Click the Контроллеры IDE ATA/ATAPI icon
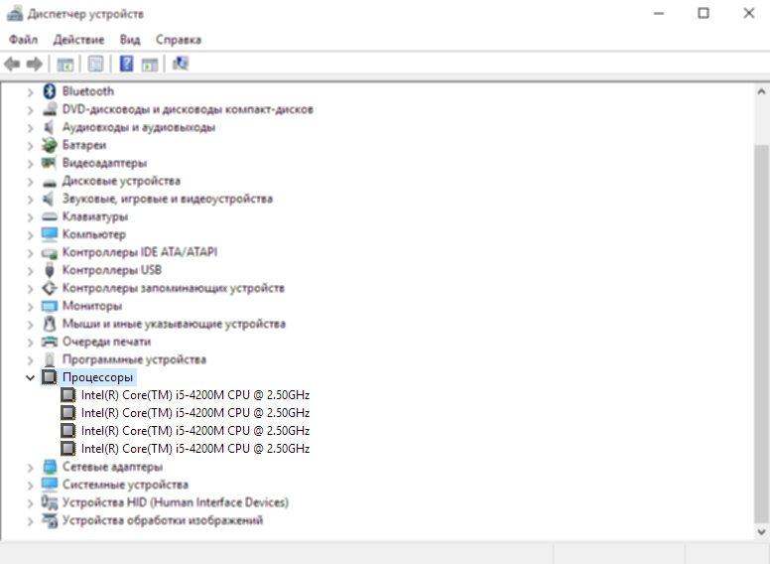Screen dimensions: 770x564 pos(49,253)
